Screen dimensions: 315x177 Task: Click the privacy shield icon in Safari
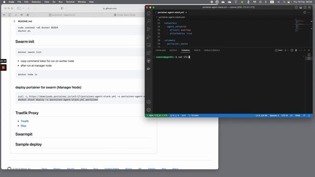(x=62, y=8)
